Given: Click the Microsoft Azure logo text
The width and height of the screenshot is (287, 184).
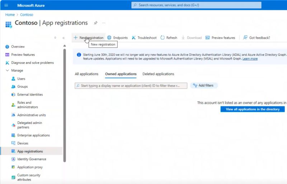Looking at the screenshot, I should pyautogui.click(x=31, y=5).
